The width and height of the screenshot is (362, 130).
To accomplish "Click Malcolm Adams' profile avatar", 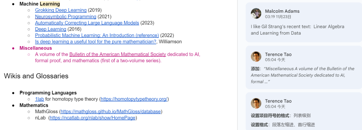I will tap(256, 13).
